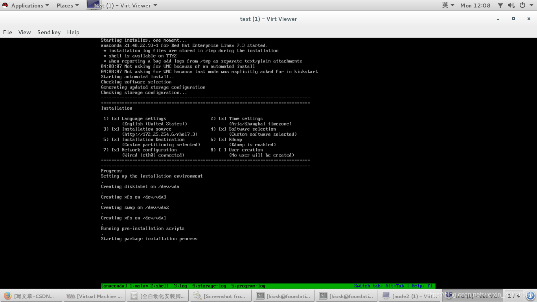537x302 pixels.
Task: Click 'Creating xfs on /dev/vda3' line
Action: (134, 197)
